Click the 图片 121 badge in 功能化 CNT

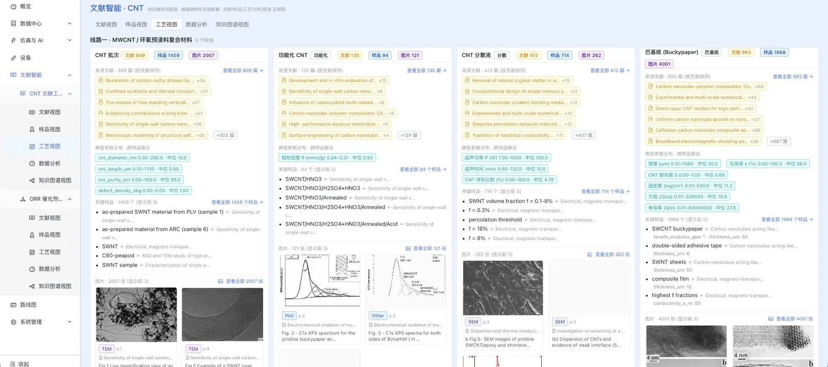[x=410, y=55]
